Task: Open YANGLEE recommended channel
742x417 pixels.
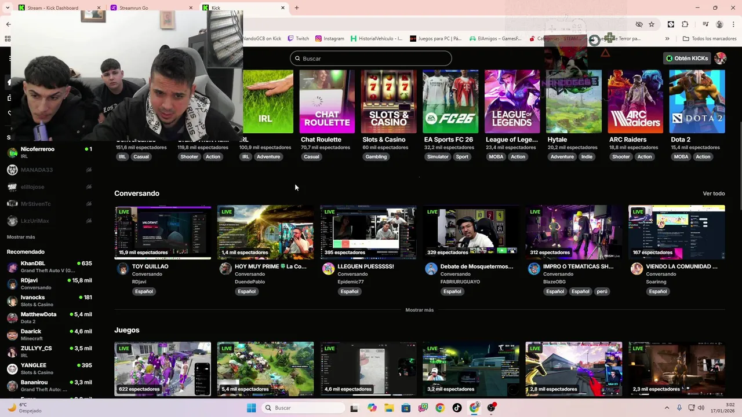Action: [49, 369]
